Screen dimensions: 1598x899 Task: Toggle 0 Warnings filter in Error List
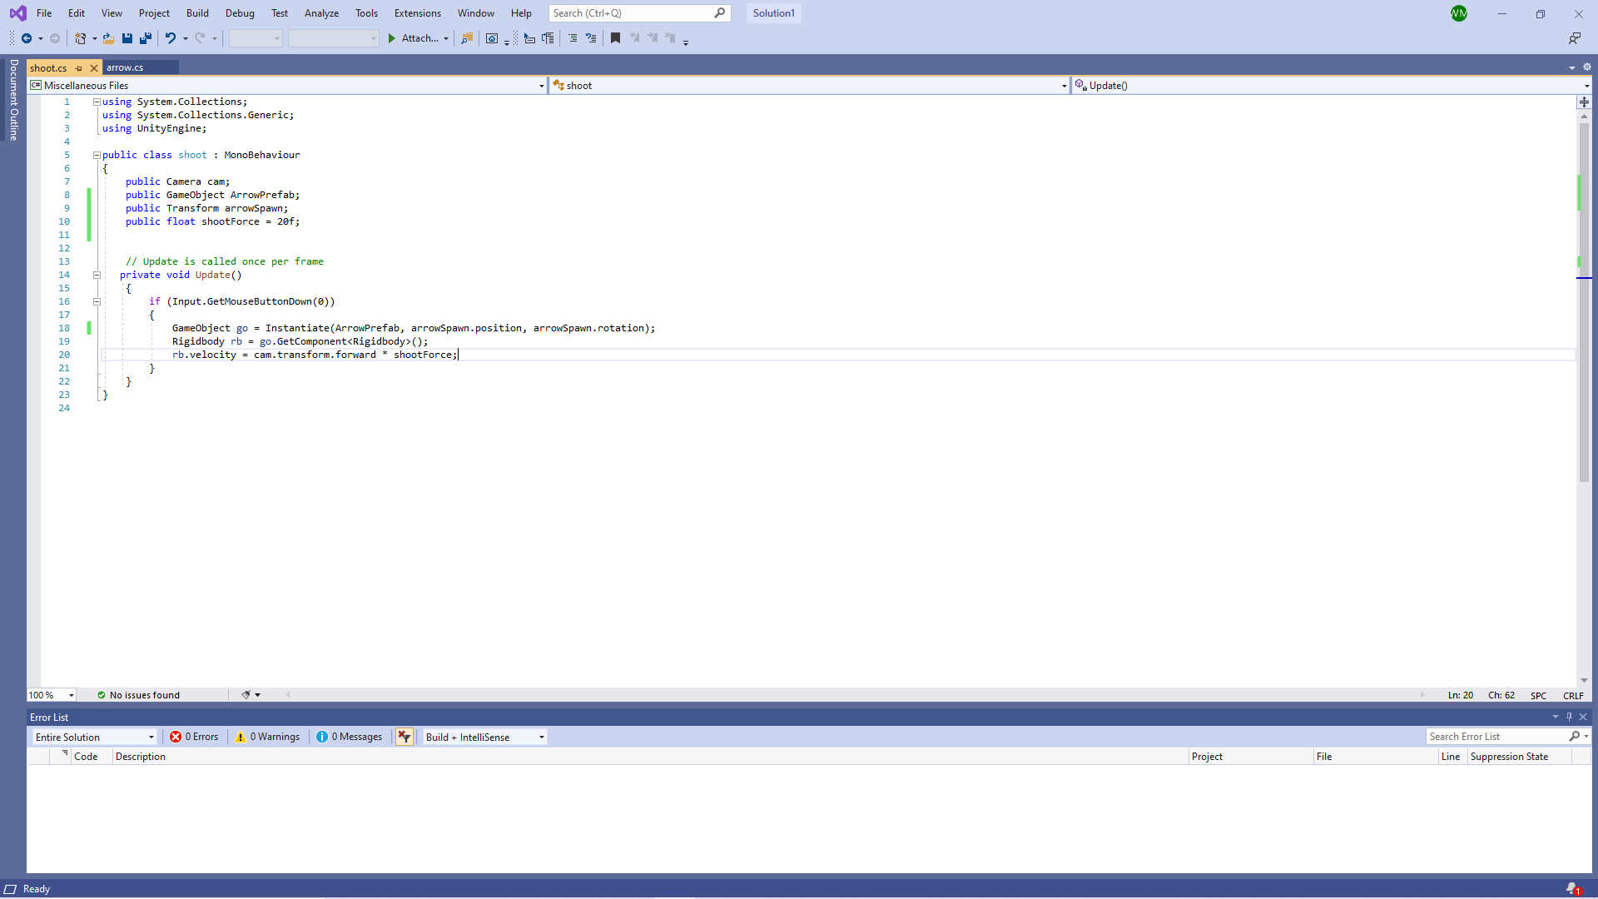click(x=266, y=737)
